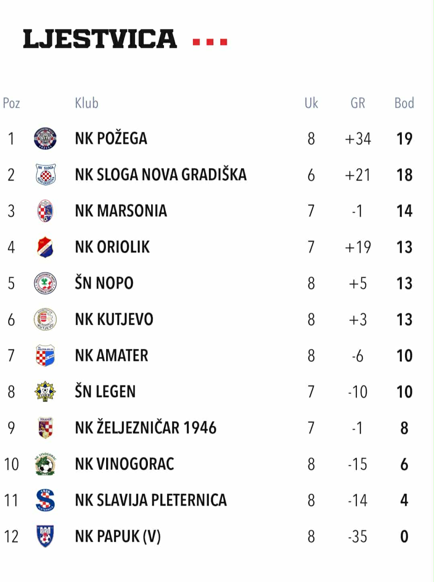Tap the Slavija Pleternica S logo
The image size is (434, 582).
[x=45, y=500]
